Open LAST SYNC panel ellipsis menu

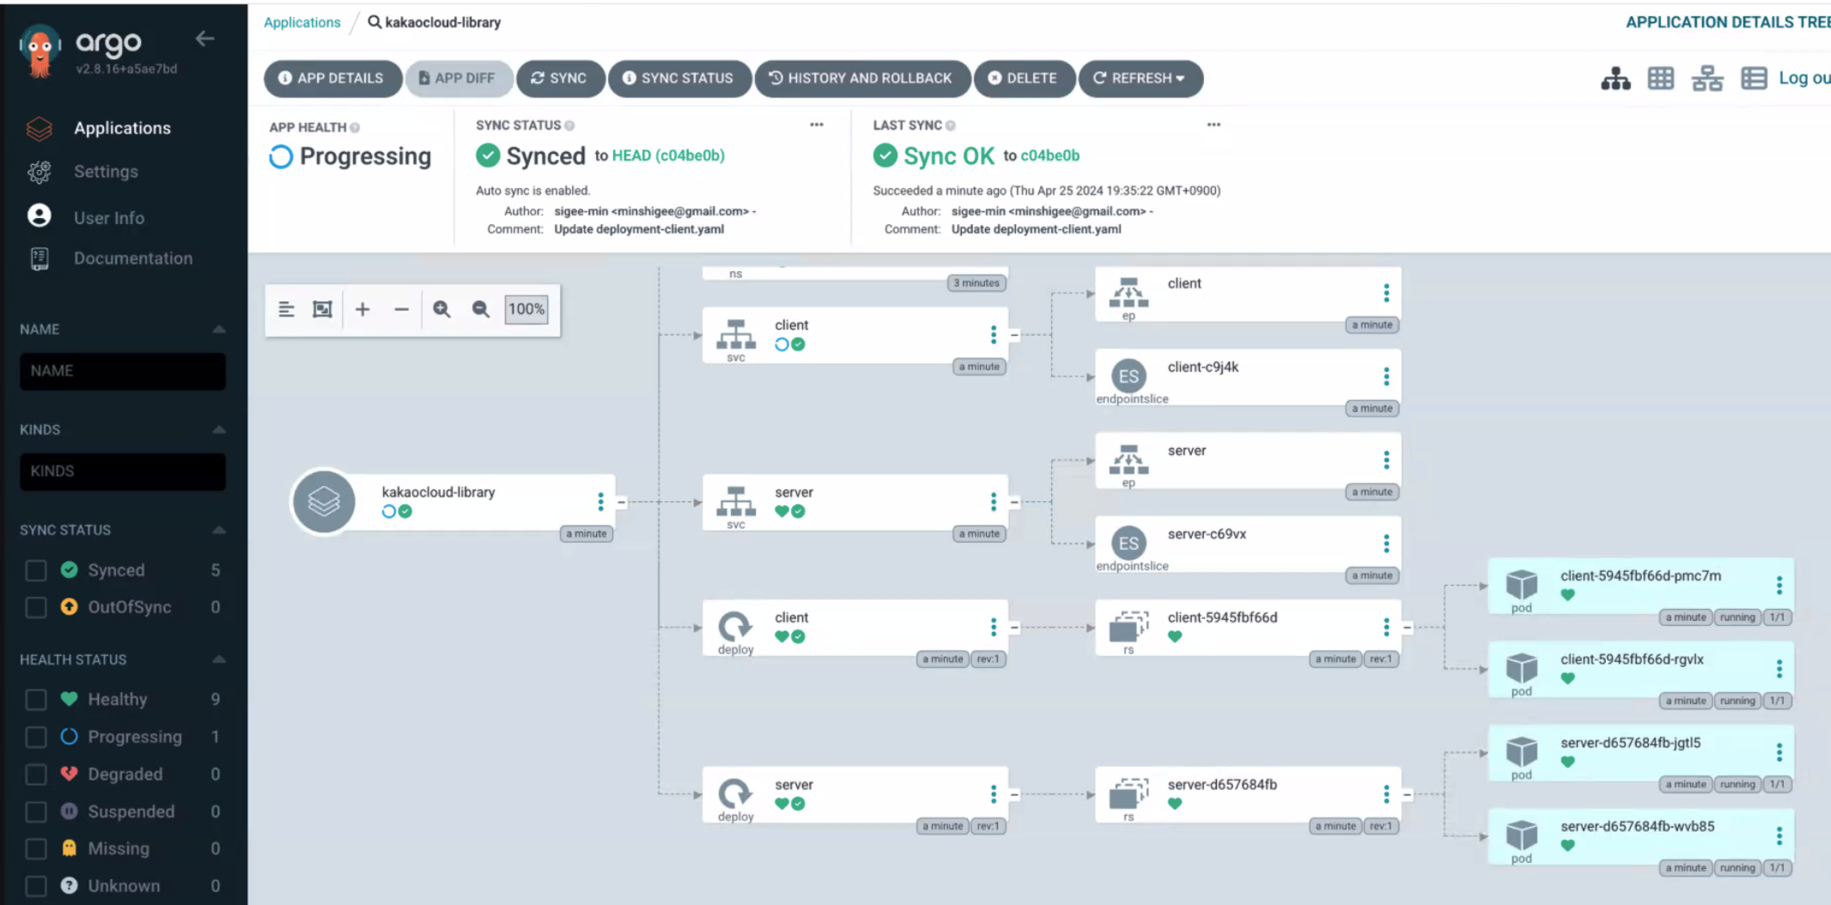coord(1214,125)
